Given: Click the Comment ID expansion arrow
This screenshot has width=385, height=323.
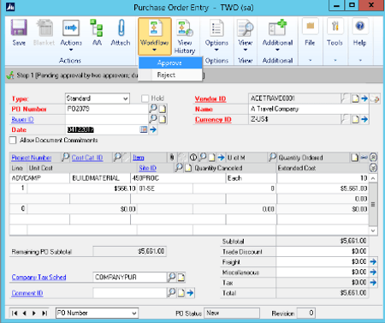Looking at the screenshot, I should click(x=190, y=293).
